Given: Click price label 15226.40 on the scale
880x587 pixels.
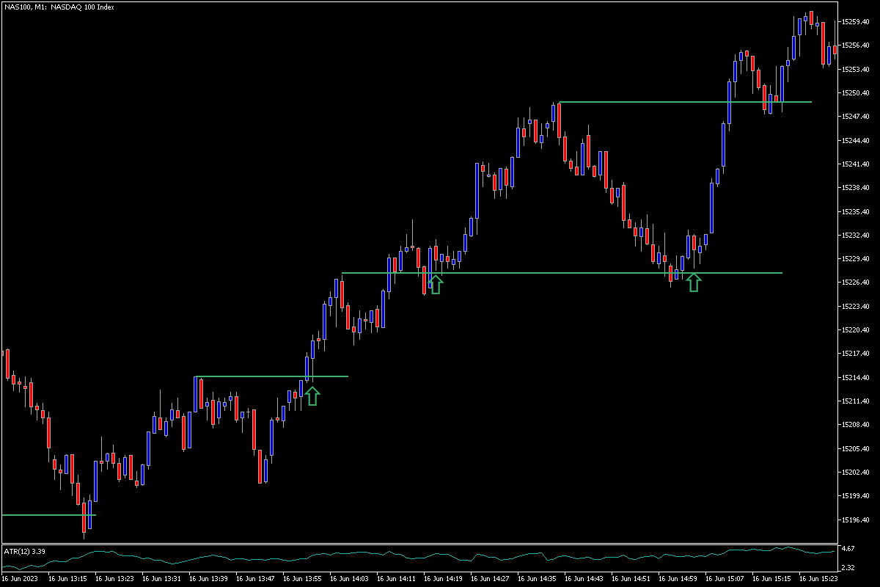Looking at the screenshot, I should (x=856, y=282).
